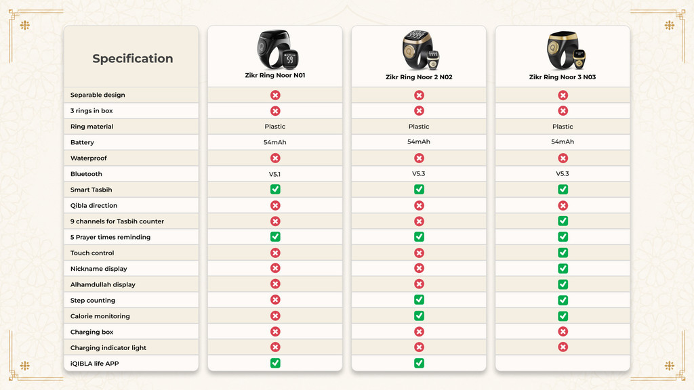Click the 54mAh battery value for N02

(x=419, y=142)
